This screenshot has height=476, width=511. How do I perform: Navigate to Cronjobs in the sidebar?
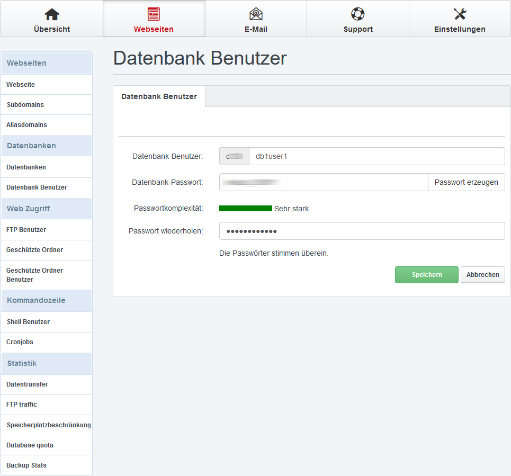point(20,342)
